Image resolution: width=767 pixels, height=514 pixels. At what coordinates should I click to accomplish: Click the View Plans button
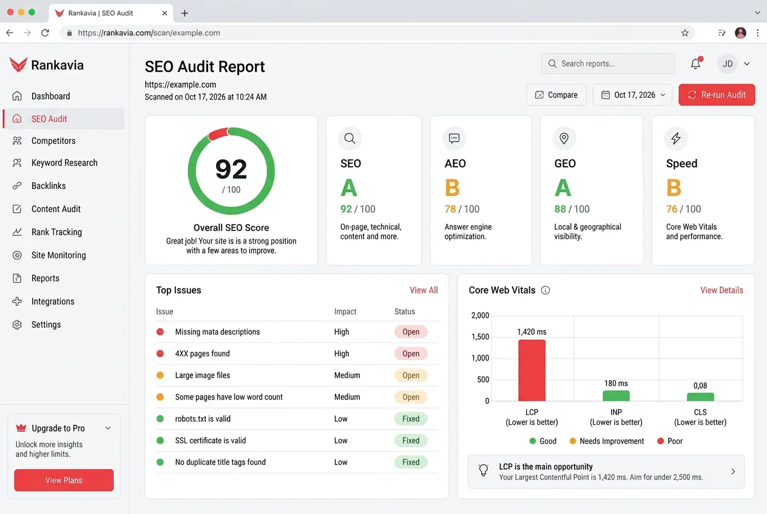(x=64, y=480)
